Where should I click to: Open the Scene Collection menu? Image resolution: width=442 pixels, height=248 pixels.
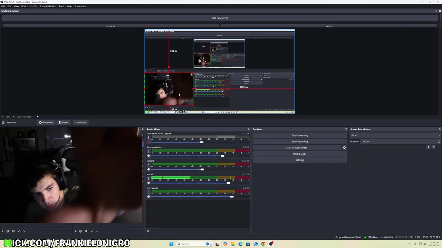pyautogui.click(x=48, y=6)
